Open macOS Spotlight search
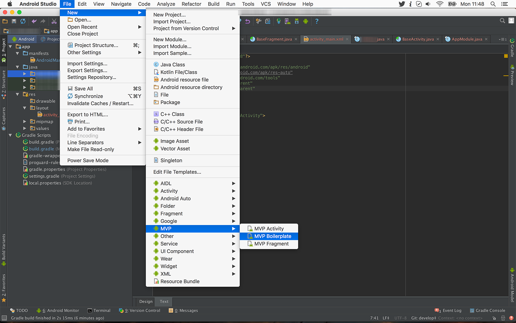This screenshot has height=323, width=516. [493, 4]
